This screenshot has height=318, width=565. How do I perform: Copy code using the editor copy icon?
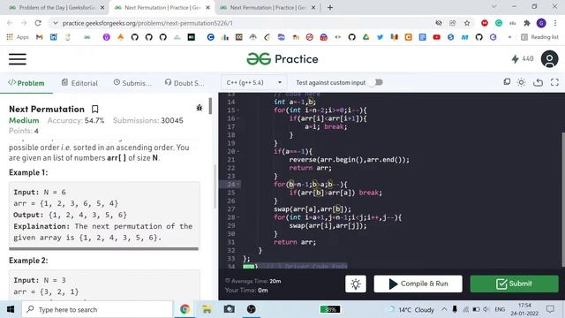point(507,82)
